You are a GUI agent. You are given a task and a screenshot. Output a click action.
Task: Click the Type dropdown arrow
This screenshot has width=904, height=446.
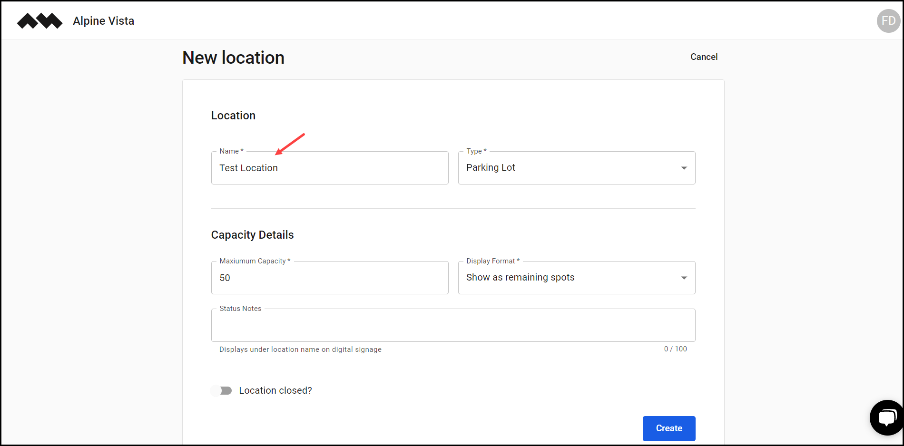(684, 168)
